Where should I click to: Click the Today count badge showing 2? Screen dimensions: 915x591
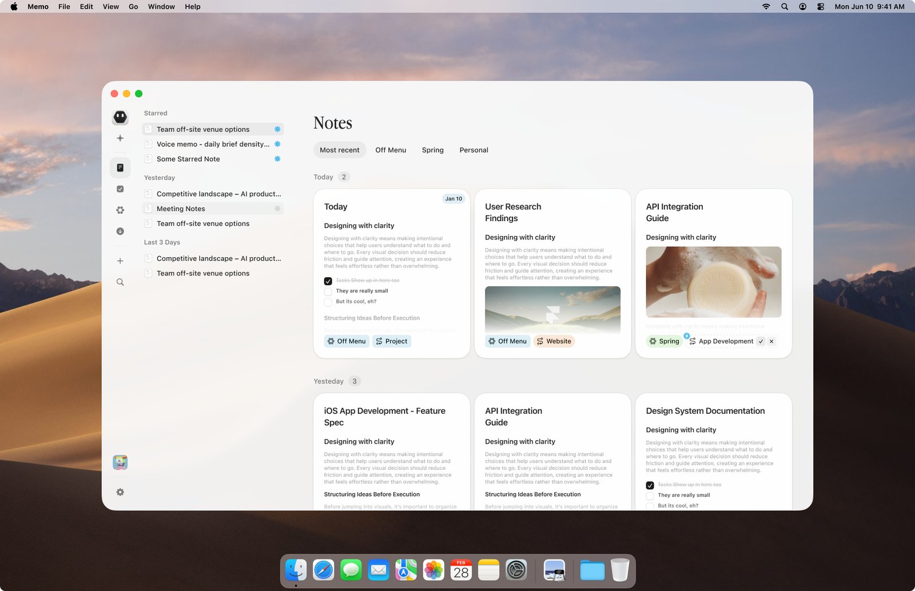(344, 177)
